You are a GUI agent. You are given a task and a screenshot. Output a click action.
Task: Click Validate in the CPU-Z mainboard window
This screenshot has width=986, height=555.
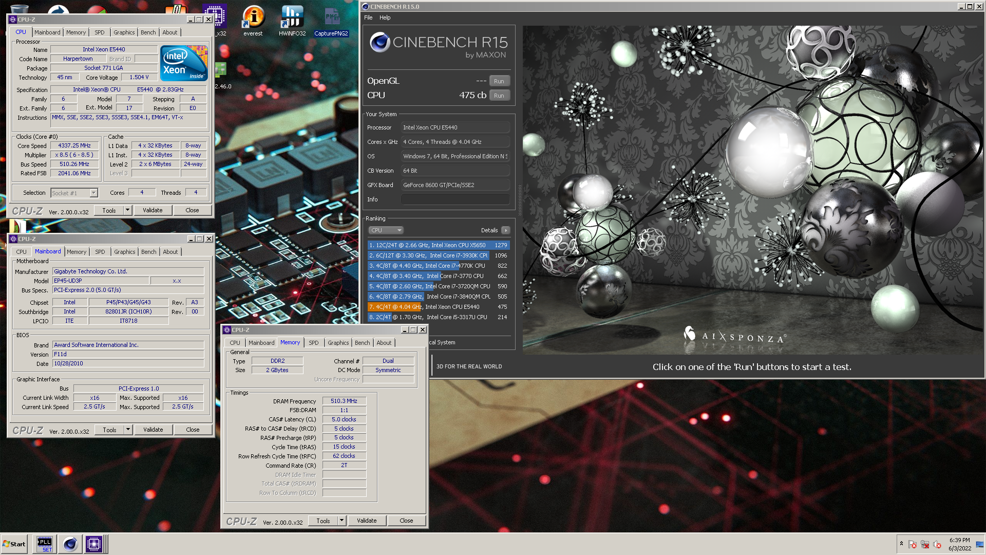153,430
